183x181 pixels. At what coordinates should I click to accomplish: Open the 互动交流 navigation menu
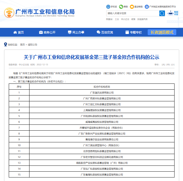pyautogui.click(x=107, y=32)
